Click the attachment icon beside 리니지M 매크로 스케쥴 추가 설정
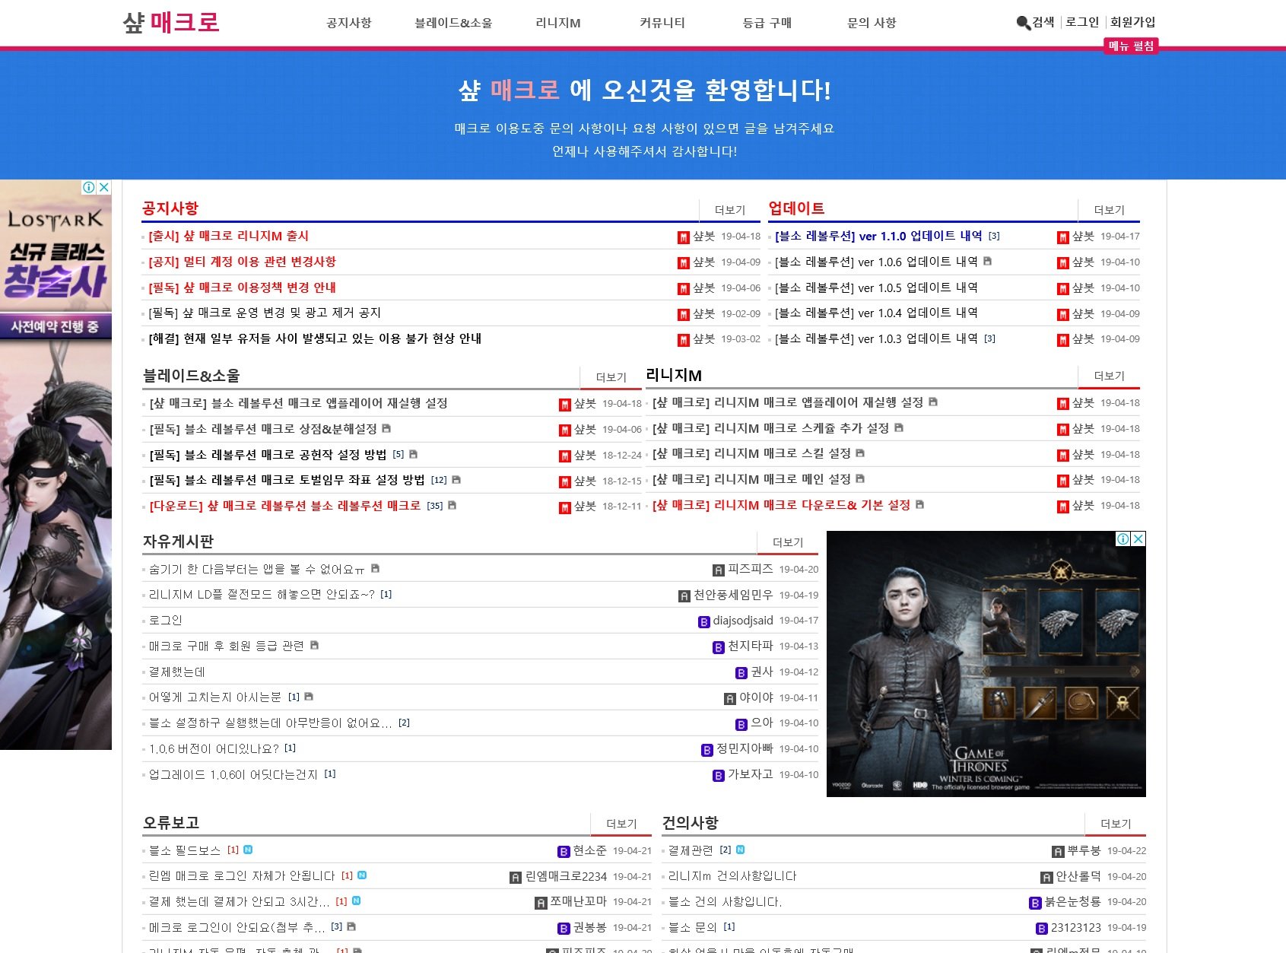The height and width of the screenshot is (953, 1286). point(899,427)
